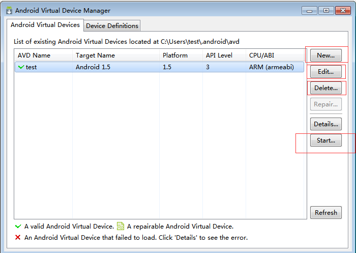This screenshot has height=253, width=356.
Task: Select Android Virtual Devices tab
Action: [x=45, y=25]
